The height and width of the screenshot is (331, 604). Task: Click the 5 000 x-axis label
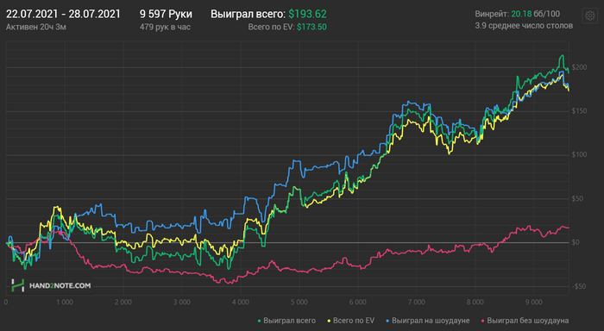coord(299,303)
